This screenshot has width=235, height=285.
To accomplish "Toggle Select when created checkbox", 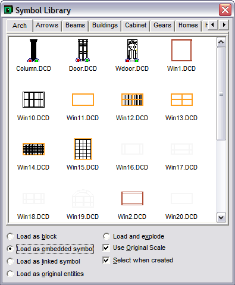I will pyautogui.click(x=106, y=260).
